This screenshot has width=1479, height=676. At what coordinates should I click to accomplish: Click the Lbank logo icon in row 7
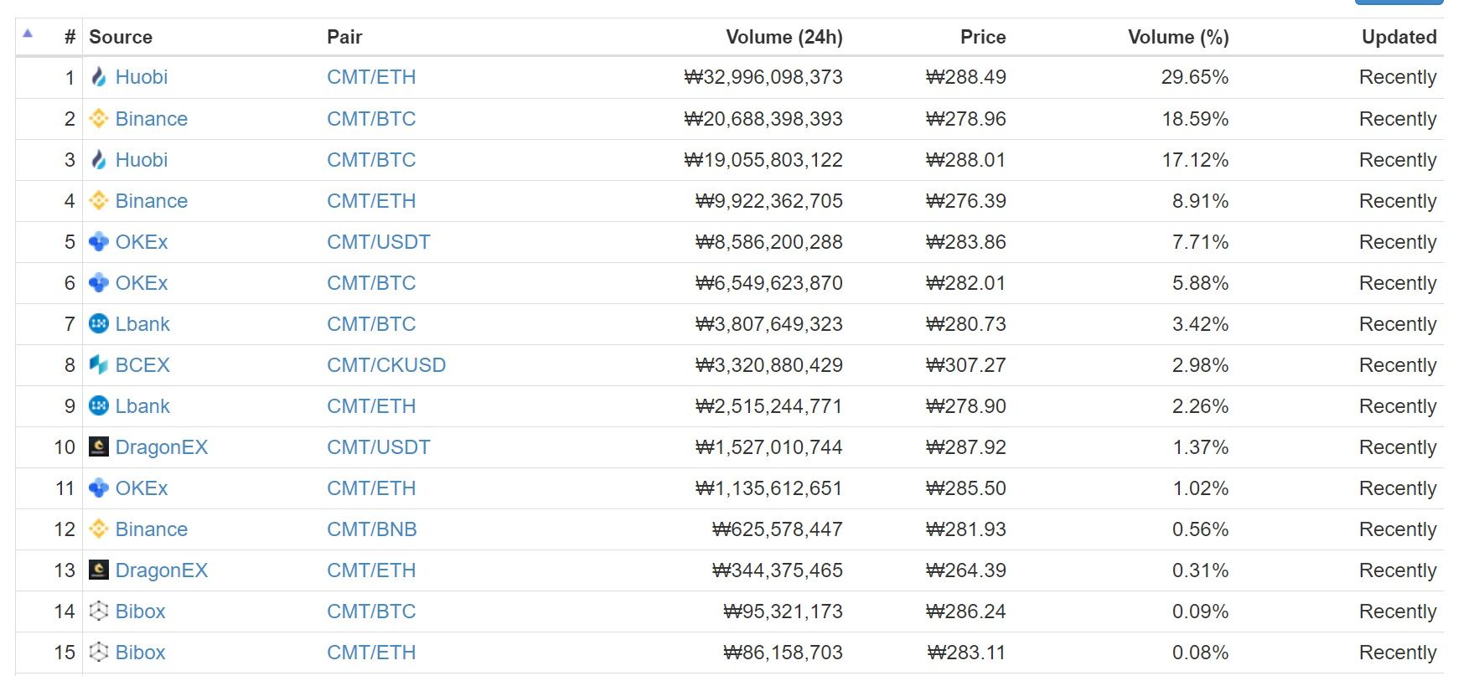pyautogui.click(x=99, y=323)
